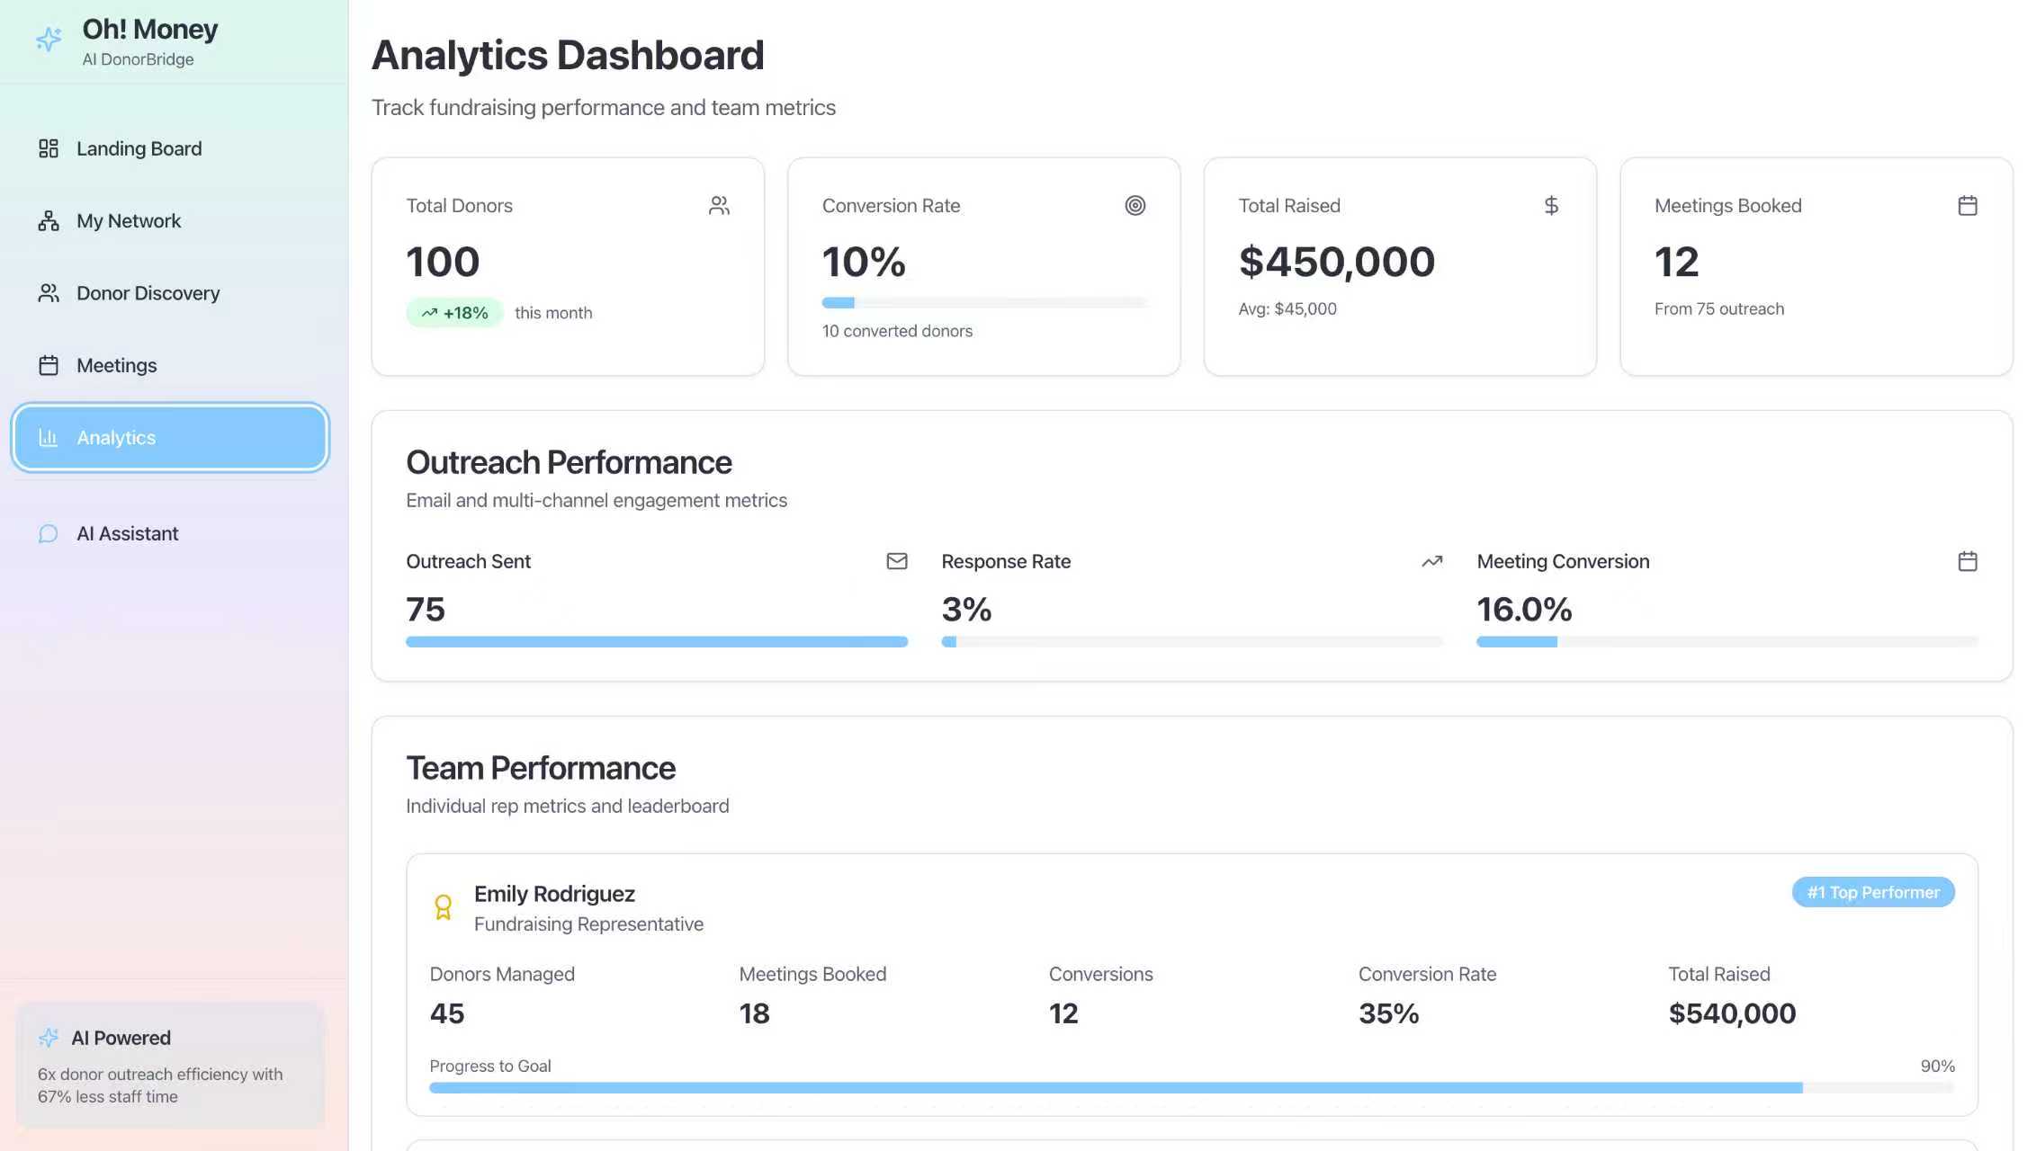
Task: Open the AI Assistant chat
Action: 127,534
